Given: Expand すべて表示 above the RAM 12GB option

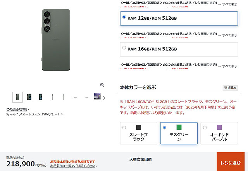Looking at the screenshot, I should [227, 4].
